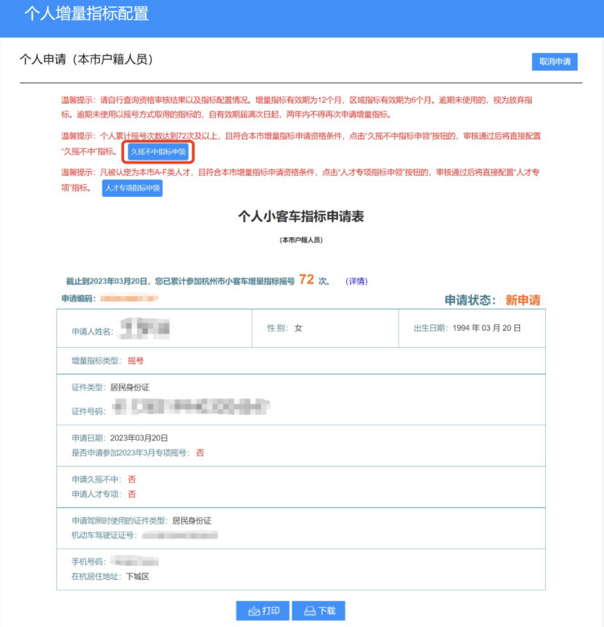Click the printer icon on 打印 button
Image resolution: width=604 pixels, height=627 pixels.
coord(253,611)
